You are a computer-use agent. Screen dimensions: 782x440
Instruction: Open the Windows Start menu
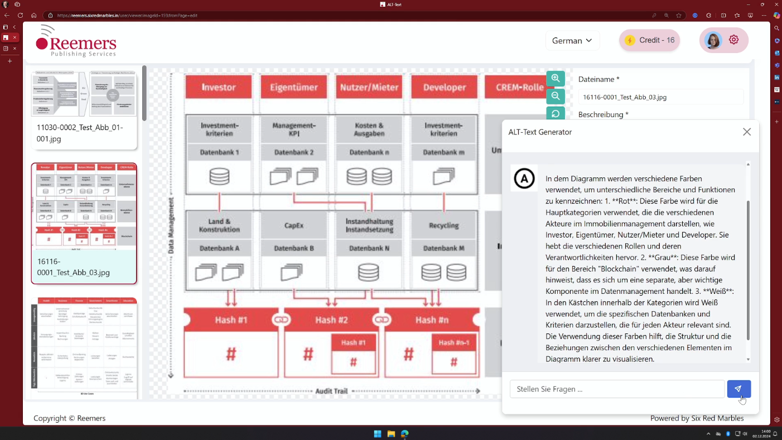(x=378, y=433)
